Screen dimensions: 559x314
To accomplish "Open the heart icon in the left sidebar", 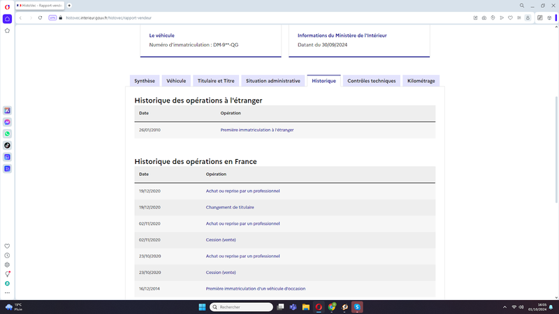I will coord(7,246).
